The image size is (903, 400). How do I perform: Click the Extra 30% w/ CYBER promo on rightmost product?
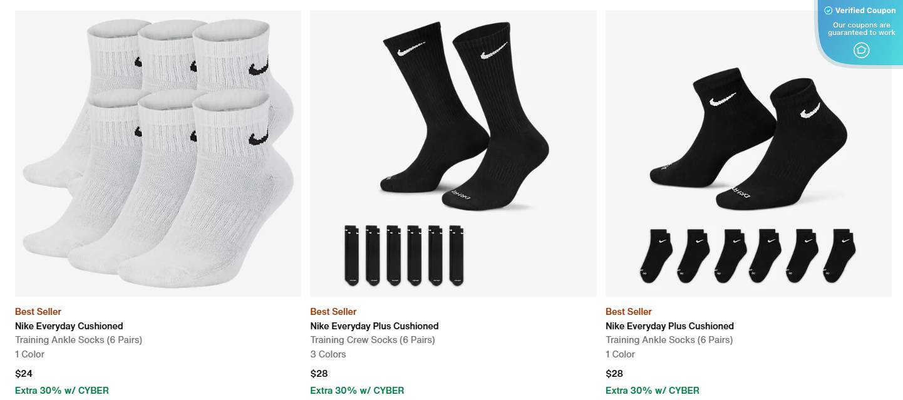coord(652,390)
